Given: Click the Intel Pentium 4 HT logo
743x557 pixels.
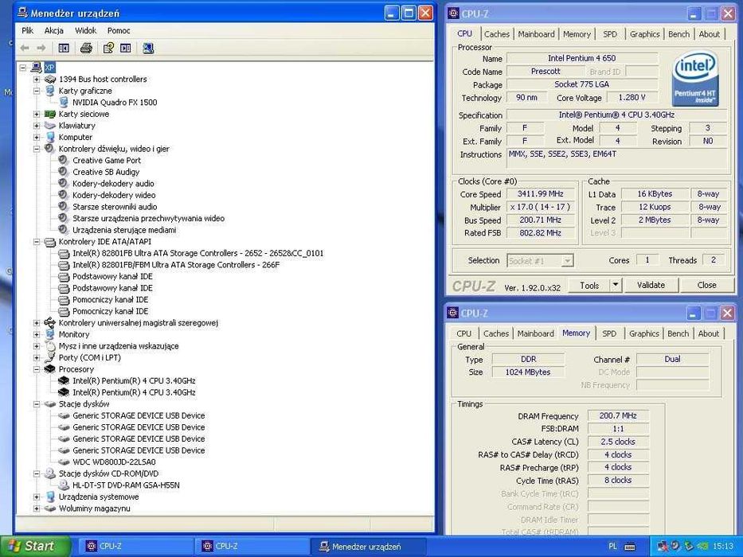Looking at the screenshot, I should click(695, 79).
